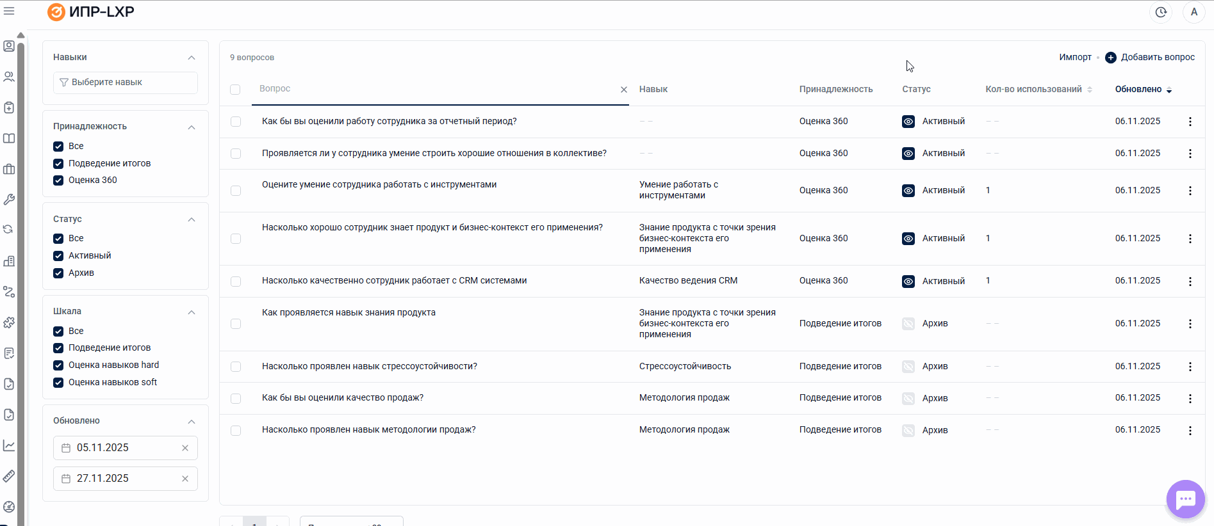Click the puzzle piece icon in sidebar

coord(9,323)
